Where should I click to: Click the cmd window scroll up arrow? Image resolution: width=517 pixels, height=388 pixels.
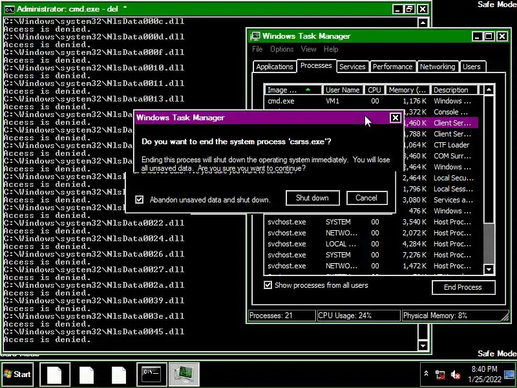[x=423, y=23]
